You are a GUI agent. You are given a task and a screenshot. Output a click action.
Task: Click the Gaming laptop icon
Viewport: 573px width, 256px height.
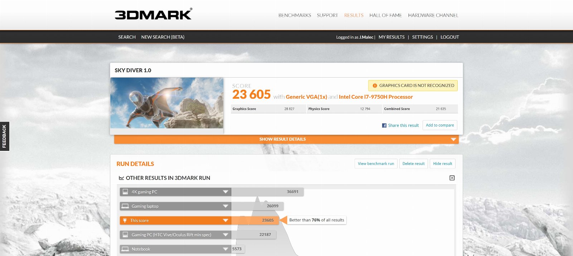(x=125, y=206)
